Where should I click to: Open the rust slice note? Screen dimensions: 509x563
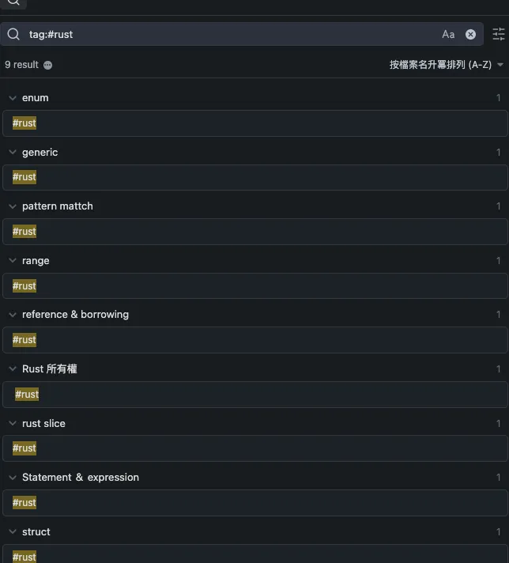tap(43, 424)
